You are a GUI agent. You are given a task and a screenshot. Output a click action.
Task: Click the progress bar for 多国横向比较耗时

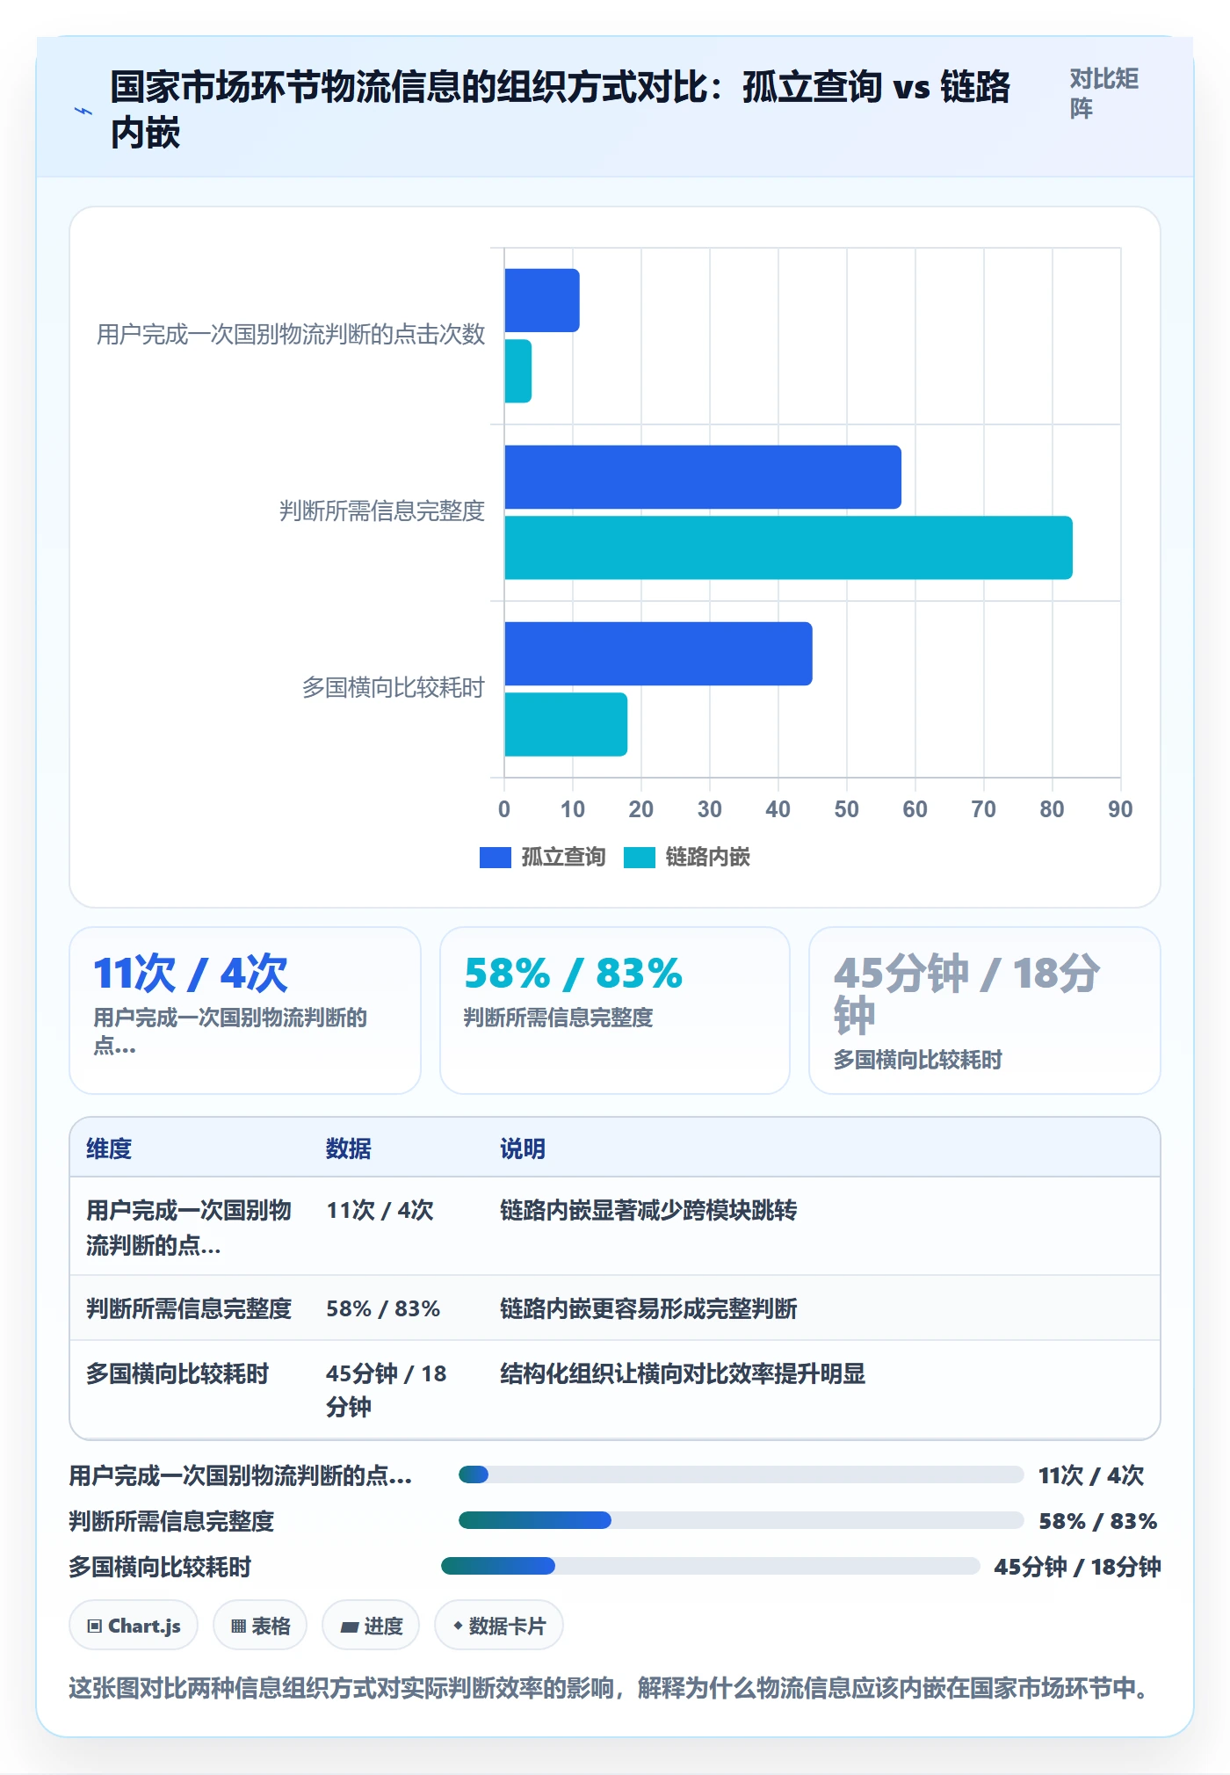tap(711, 1566)
